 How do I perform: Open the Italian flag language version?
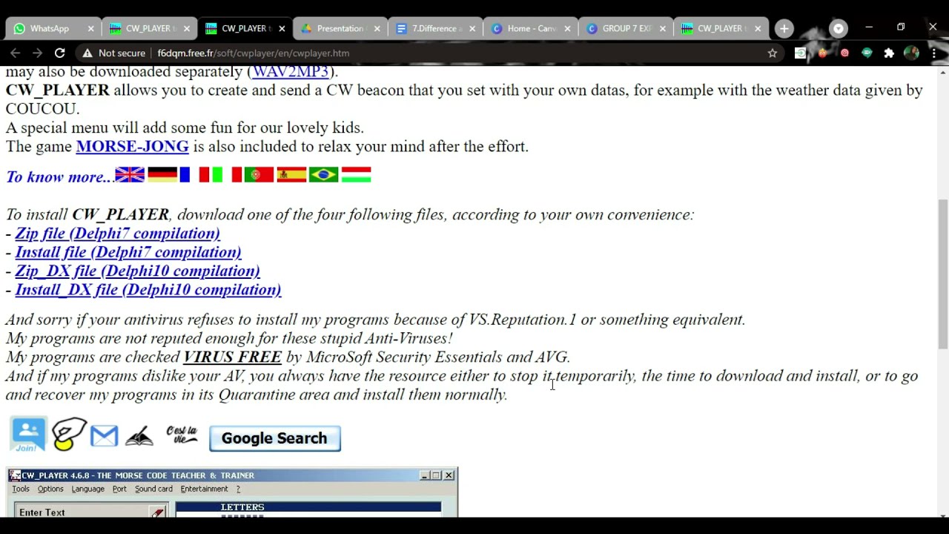227,174
